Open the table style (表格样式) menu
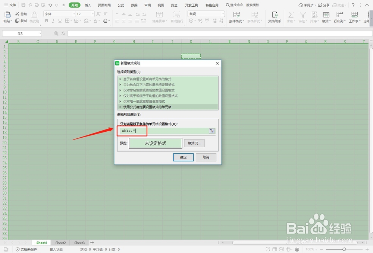This screenshot has height=253, width=373. pos(254,17)
